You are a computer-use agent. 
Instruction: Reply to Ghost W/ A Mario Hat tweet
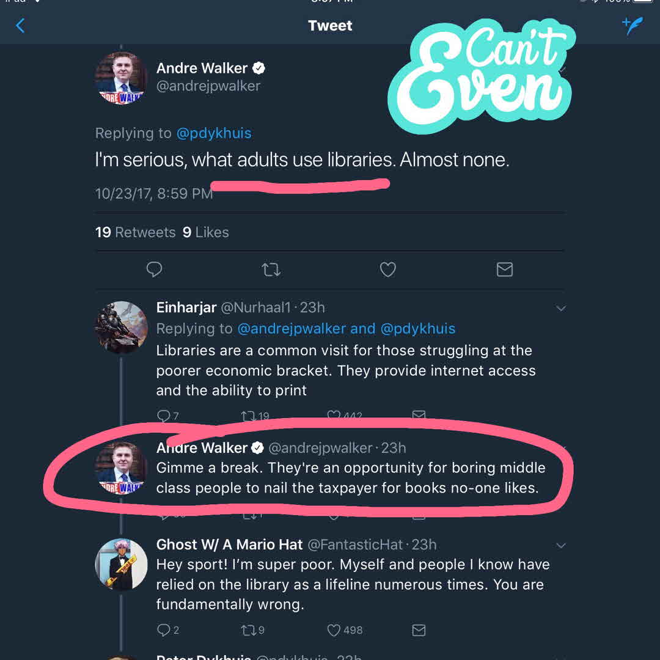pos(164,630)
